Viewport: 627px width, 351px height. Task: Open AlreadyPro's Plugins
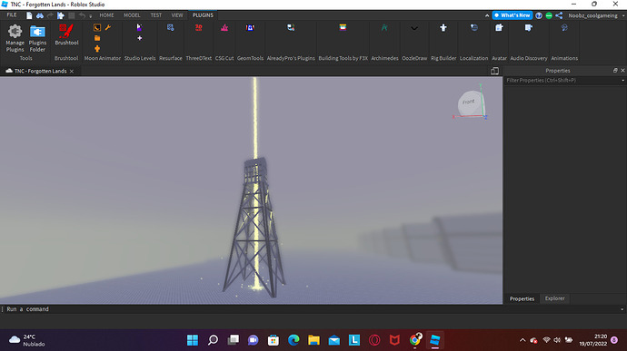pos(291,27)
